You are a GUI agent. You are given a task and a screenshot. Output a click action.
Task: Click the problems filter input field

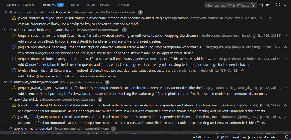point(227,5)
